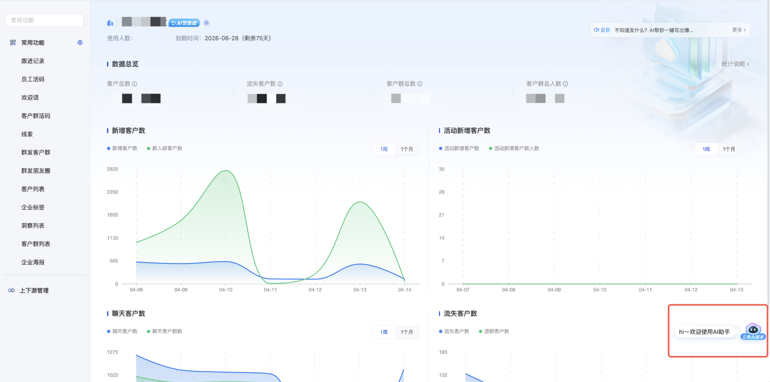Open 群发朋友圈 in sidebar
This screenshot has height=382, width=770.
tap(36, 171)
